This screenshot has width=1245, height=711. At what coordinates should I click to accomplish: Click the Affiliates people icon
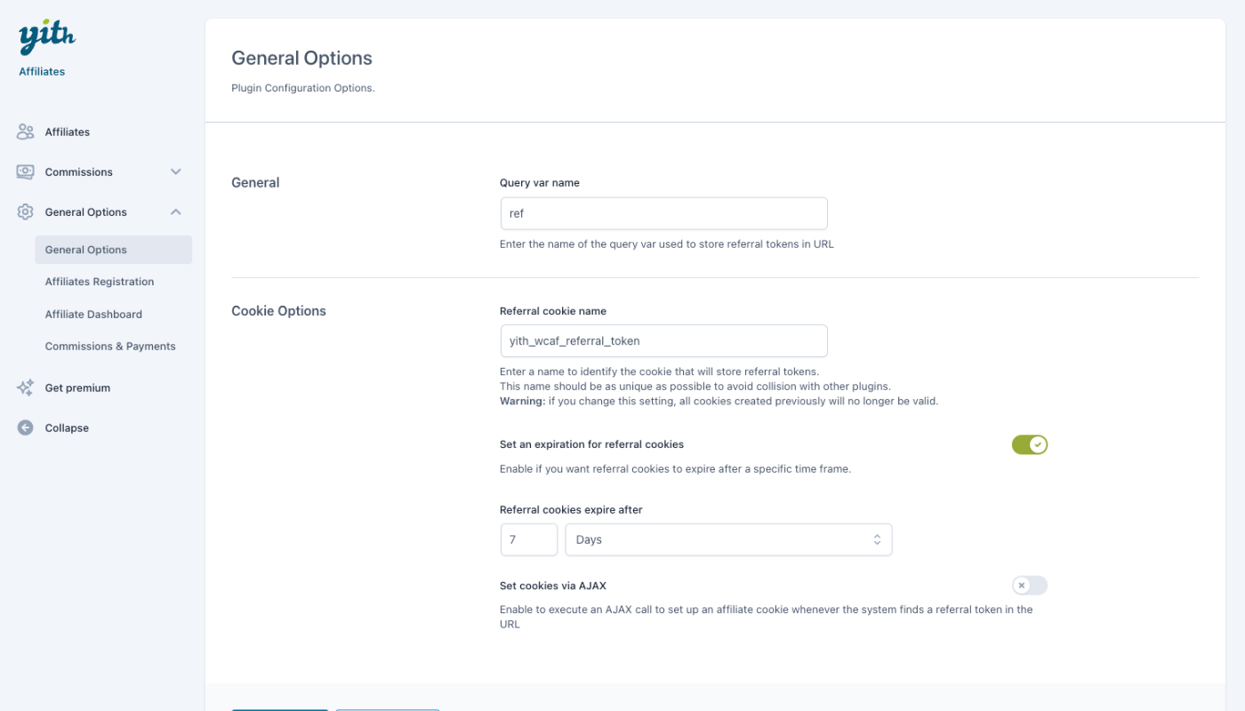(25, 132)
